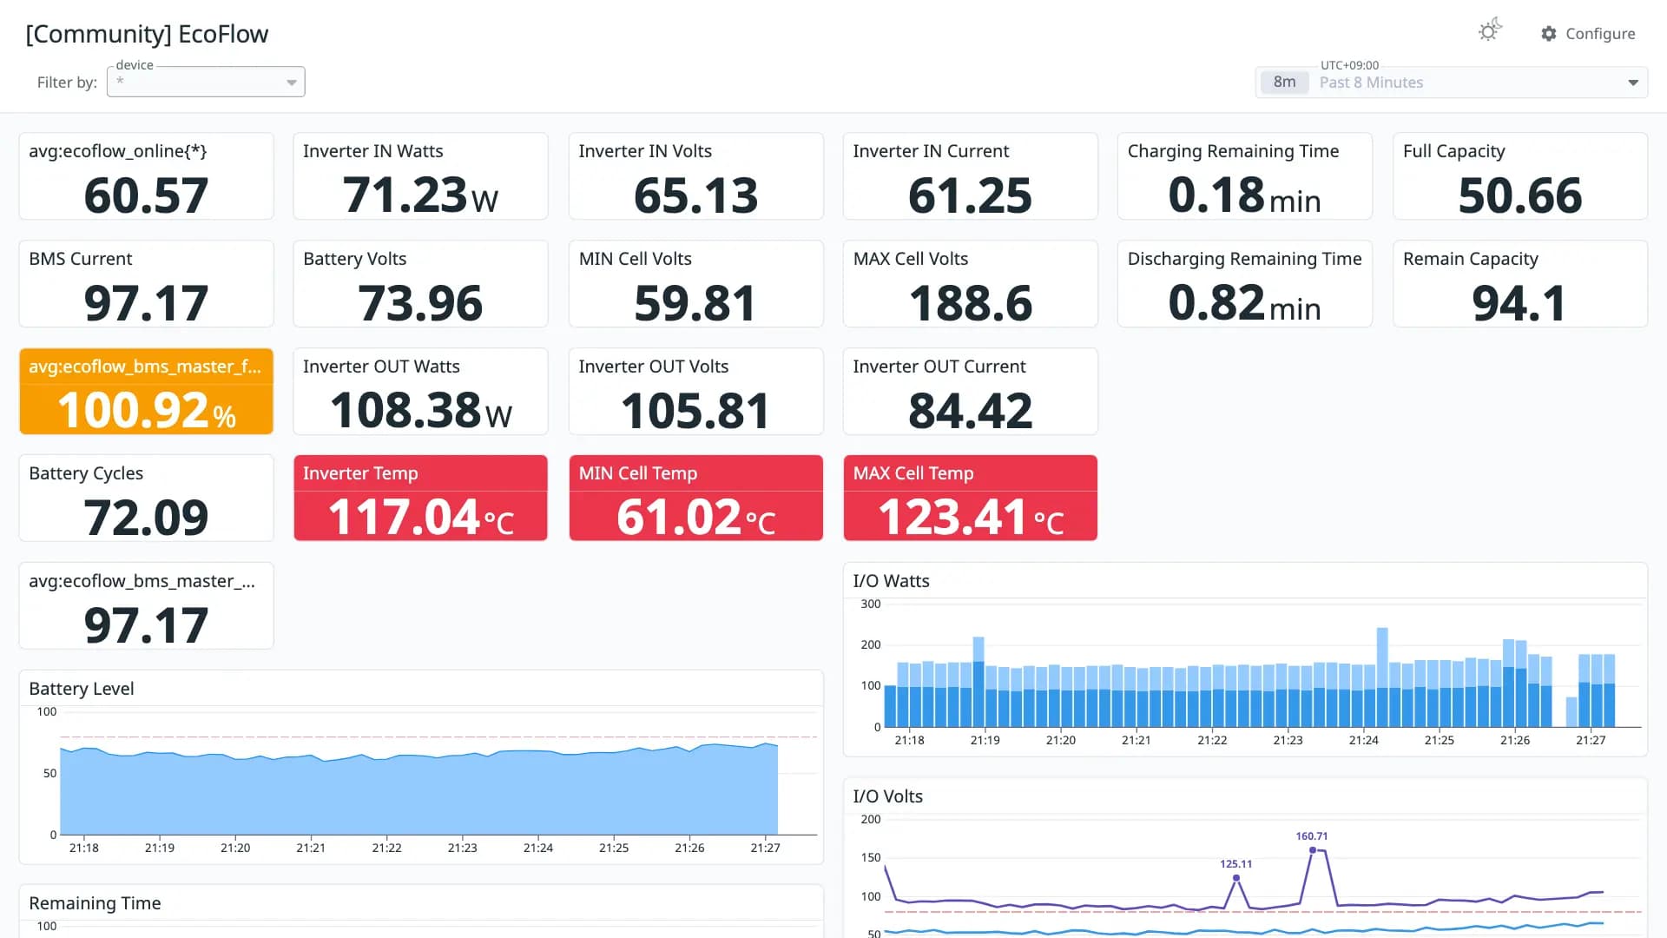Click the Battery Level chart title
The height and width of the screenshot is (938, 1667).
(x=82, y=689)
